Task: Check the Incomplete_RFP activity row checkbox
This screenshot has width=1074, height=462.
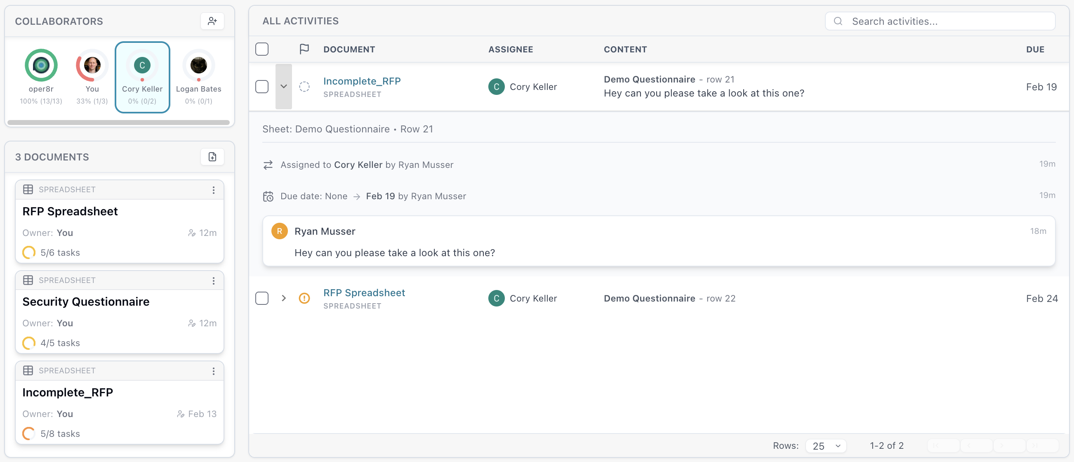Action: coord(262,86)
